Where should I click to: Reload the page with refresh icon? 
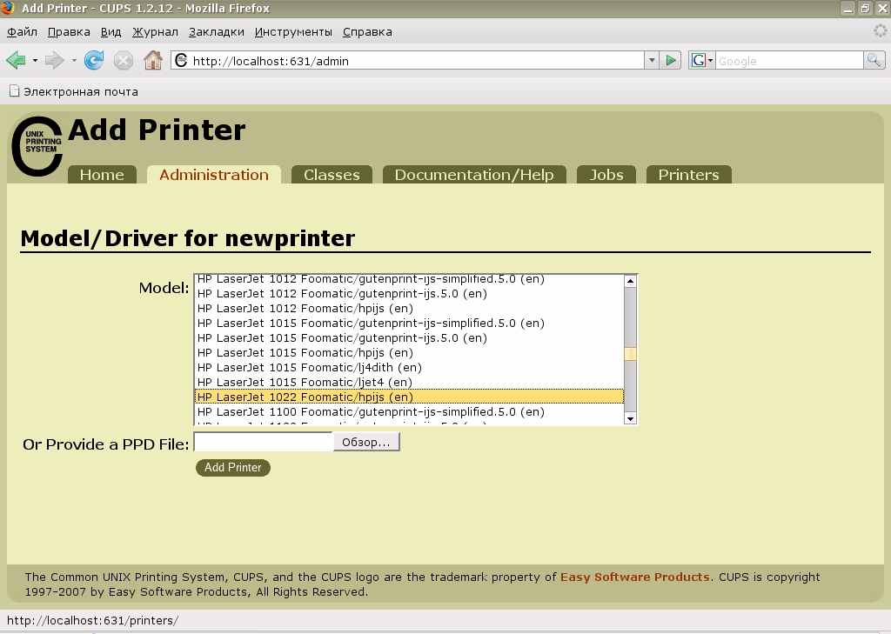tap(94, 60)
